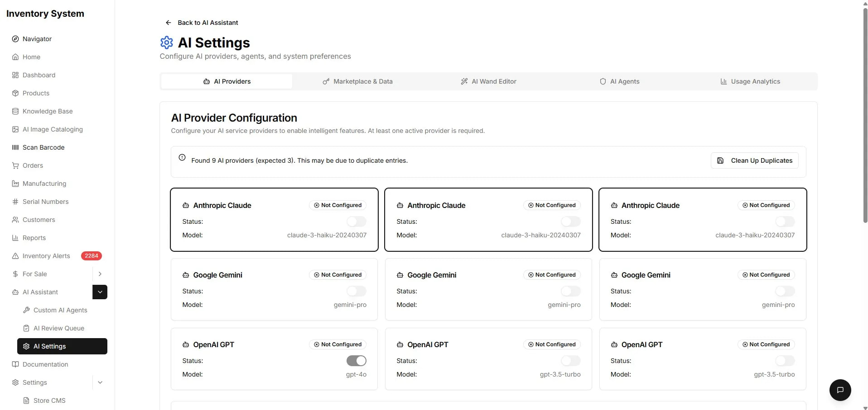Open the Settings sidebar link
Image resolution: width=868 pixels, height=410 pixels.
tap(35, 382)
